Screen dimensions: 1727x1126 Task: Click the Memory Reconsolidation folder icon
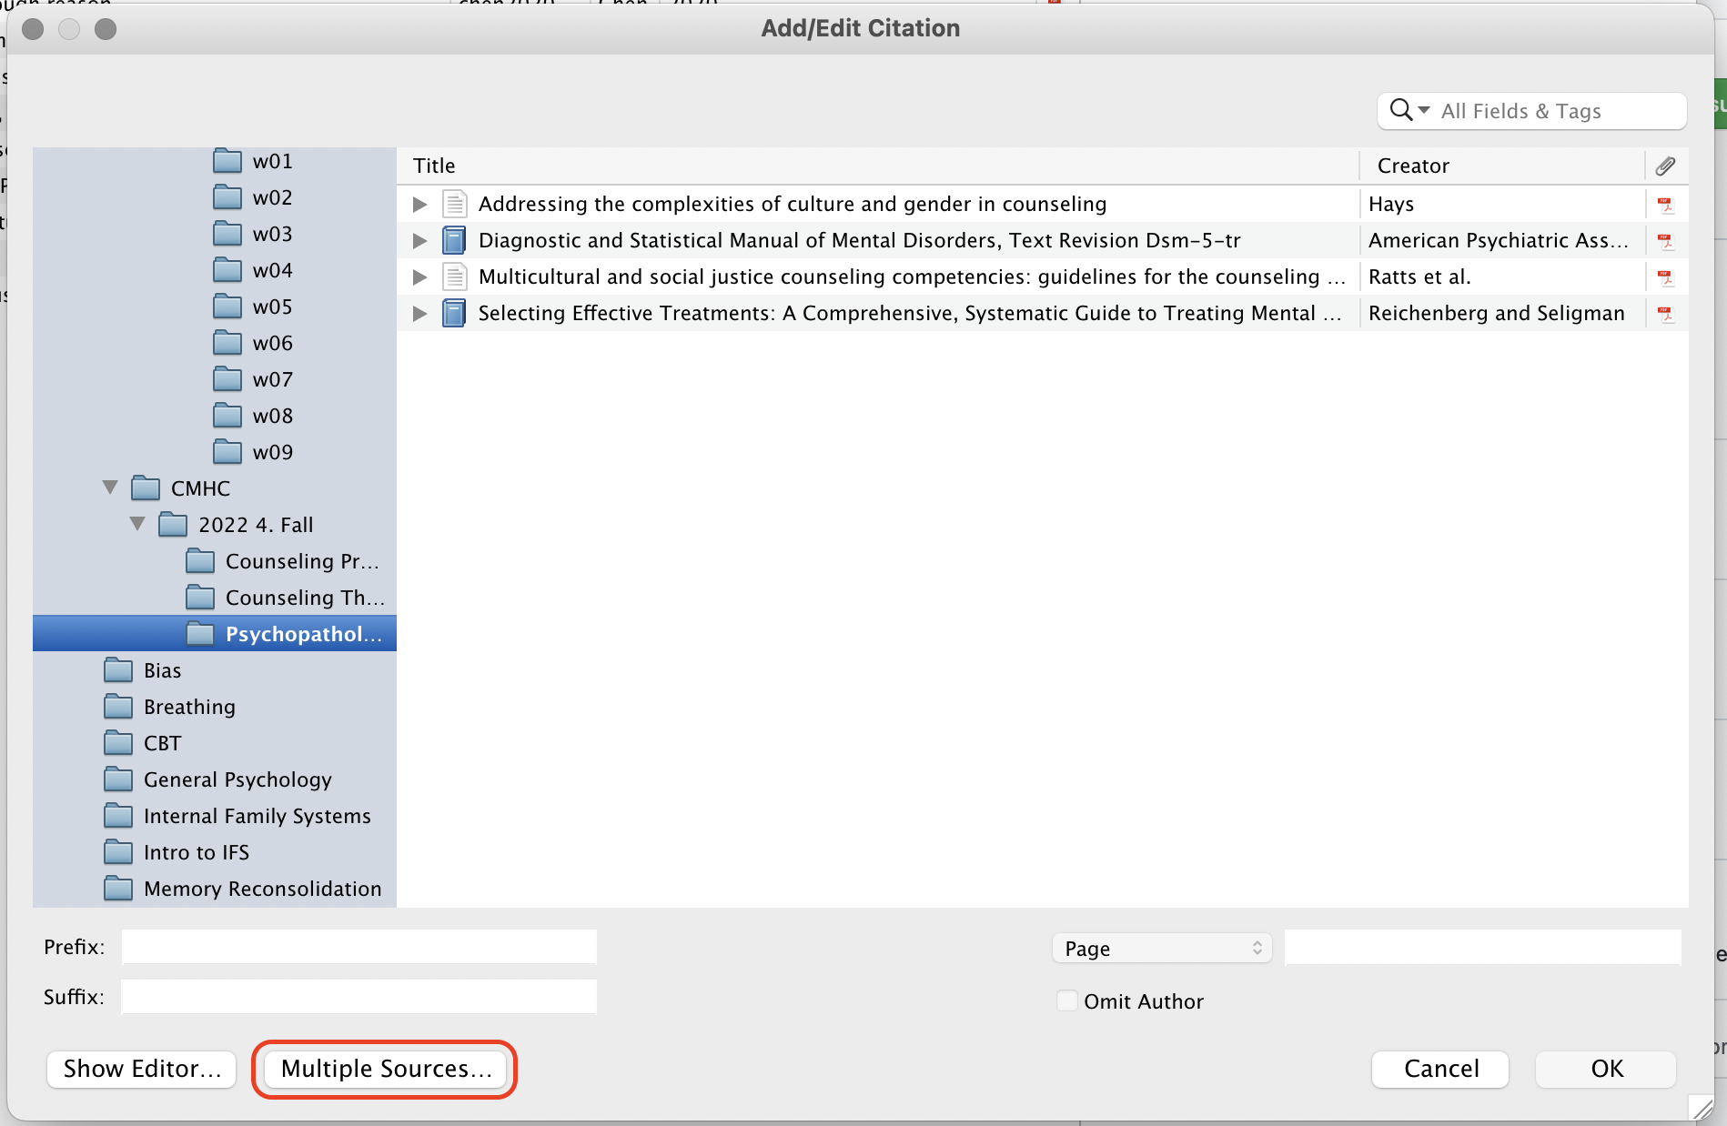click(x=117, y=889)
